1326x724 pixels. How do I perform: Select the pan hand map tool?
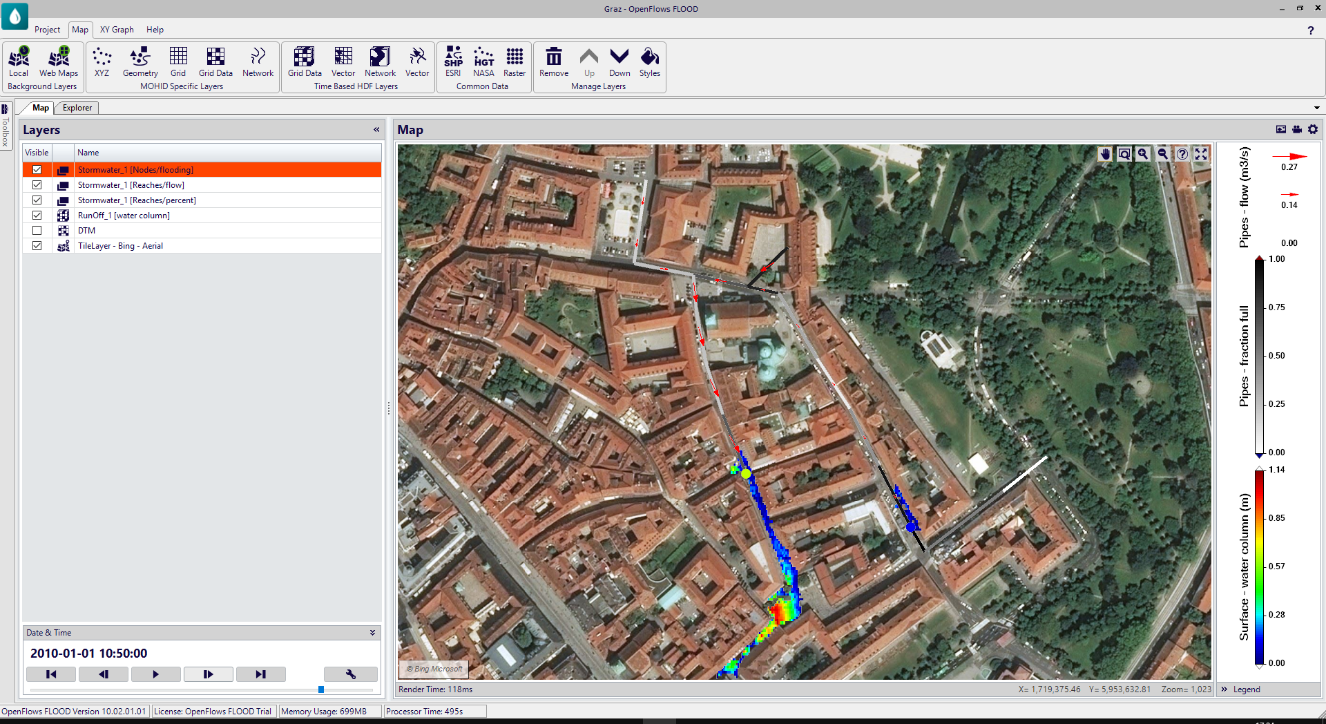[1105, 154]
